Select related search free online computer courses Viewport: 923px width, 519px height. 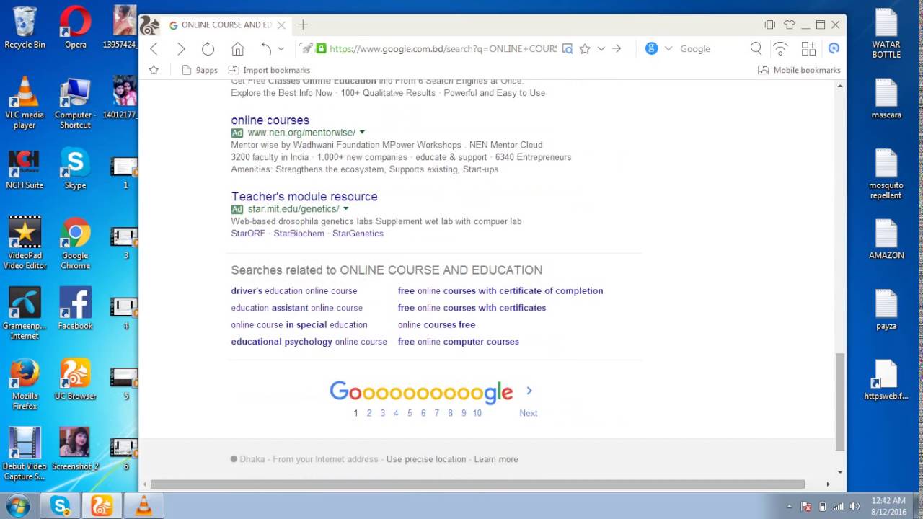[x=458, y=342]
